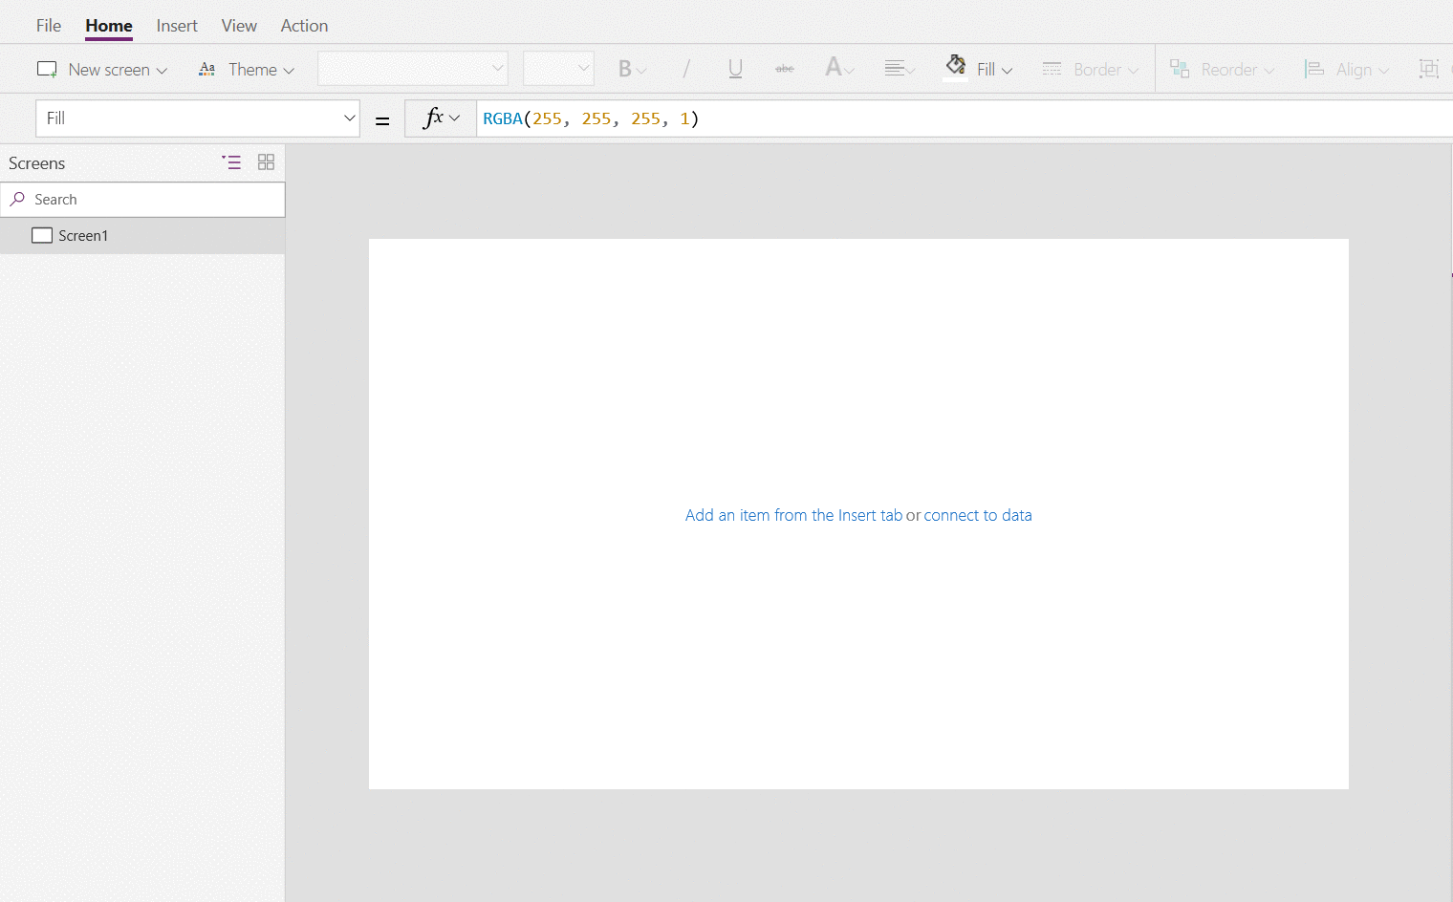Screen dimensions: 1453x902
Task: Click the Bold formatting icon
Action: pyautogui.click(x=625, y=69)
